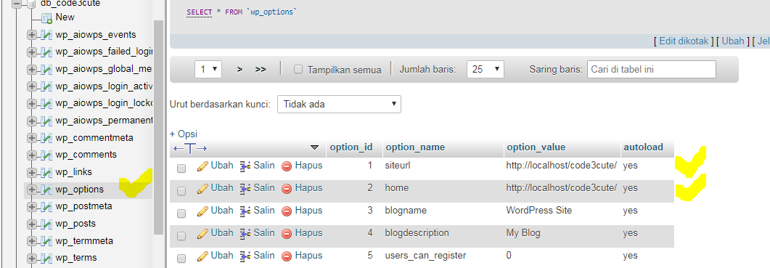Image resolution: width=770 pixels, height=268 pixels.
Task: Click the Salin copy icon for home row
Action: [x=245, y=188]
